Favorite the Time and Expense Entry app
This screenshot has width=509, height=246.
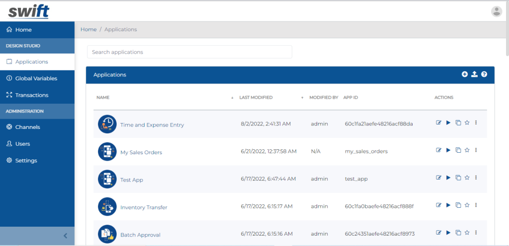(467, 123)
